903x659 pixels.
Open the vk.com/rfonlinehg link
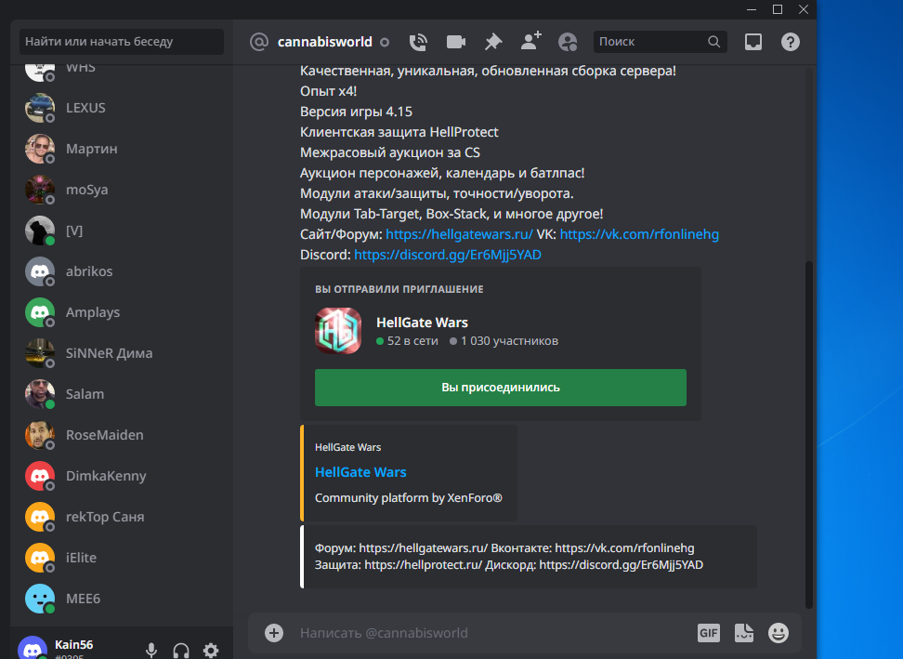pyautogui.click(x=639, y=234)
